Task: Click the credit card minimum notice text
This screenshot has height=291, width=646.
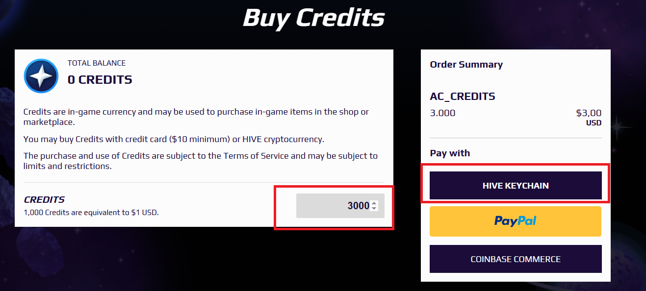Action: point(174,139)
